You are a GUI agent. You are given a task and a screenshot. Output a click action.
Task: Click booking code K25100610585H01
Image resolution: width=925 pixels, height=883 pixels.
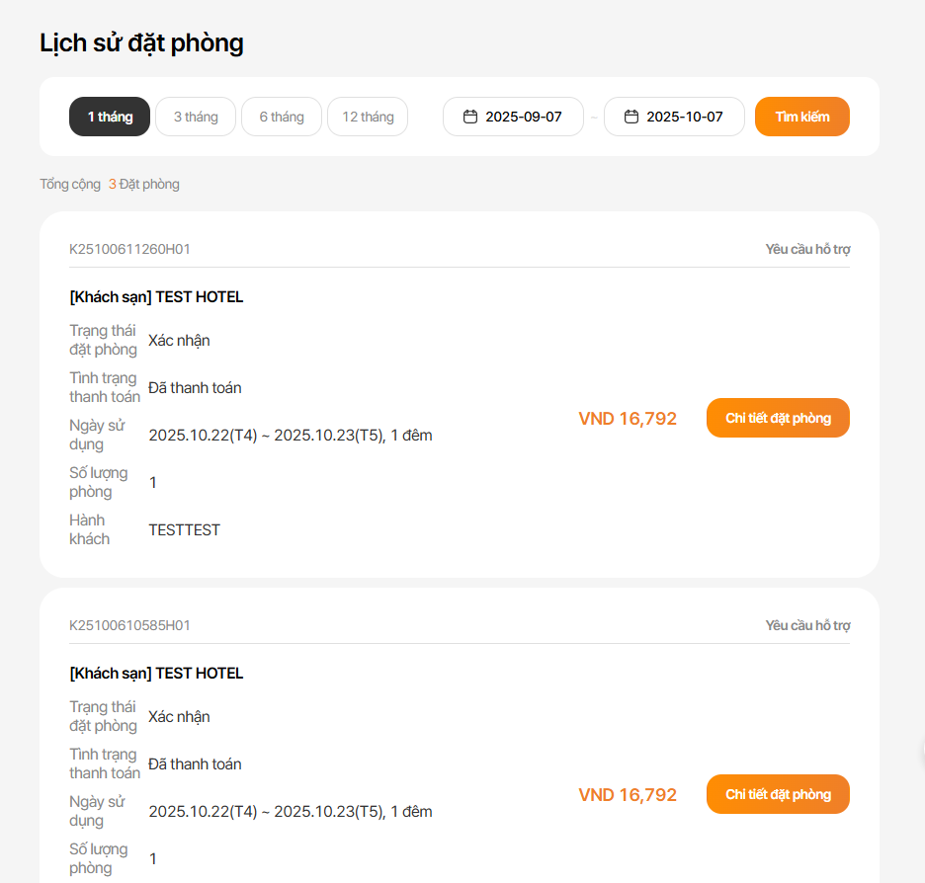point(129,625)
